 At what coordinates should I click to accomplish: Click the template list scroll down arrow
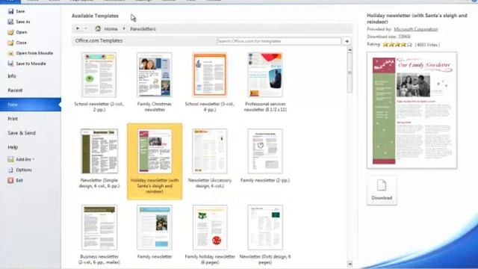coord(350,264)
